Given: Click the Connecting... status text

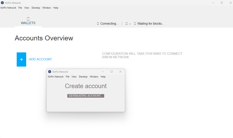Looking at the screenshot, I should [109, 24].
